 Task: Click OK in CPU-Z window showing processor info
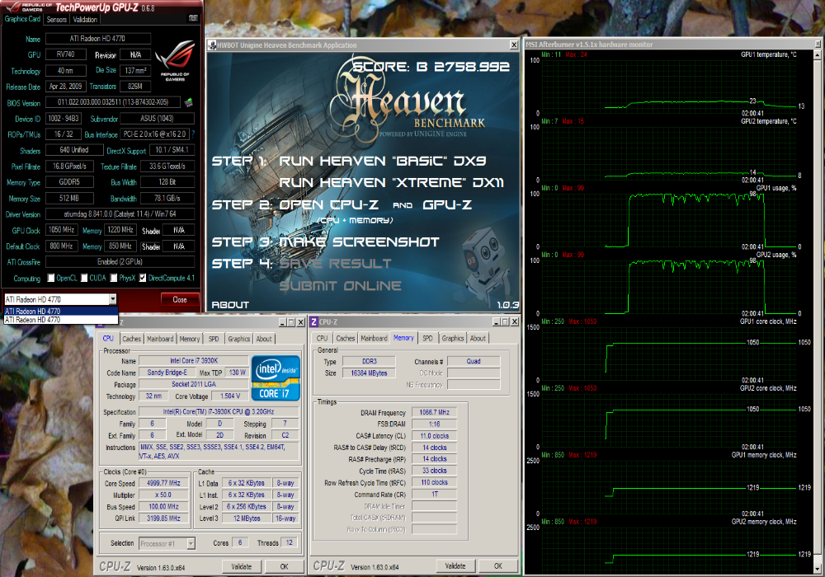[284, 566]
